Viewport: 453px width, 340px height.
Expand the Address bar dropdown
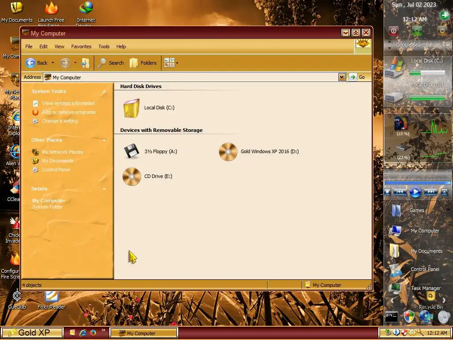342,77
